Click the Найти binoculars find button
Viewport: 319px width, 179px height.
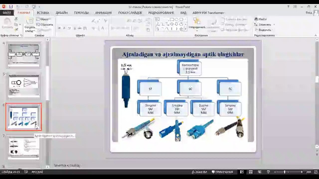pos(260,19)
